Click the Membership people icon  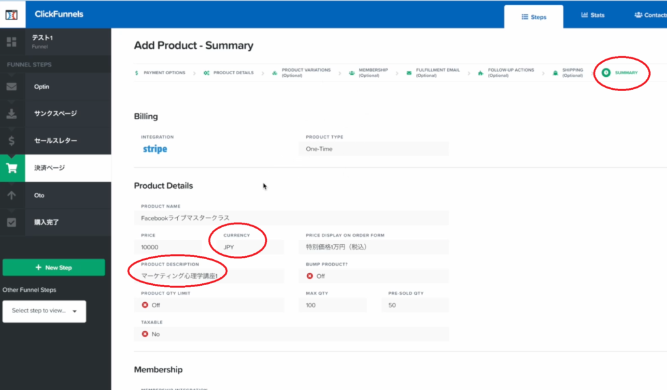point(352,73)
